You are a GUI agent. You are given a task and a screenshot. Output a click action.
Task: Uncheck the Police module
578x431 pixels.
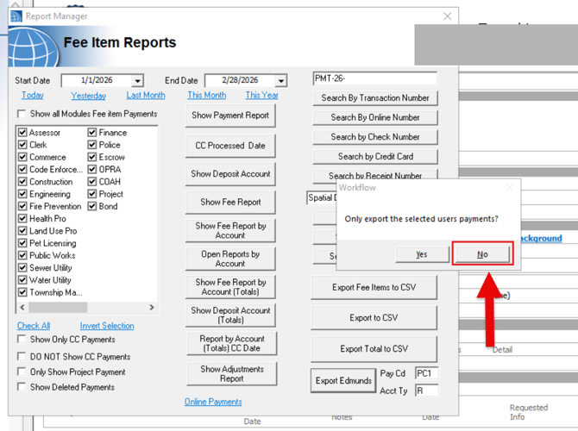(92, 145)
